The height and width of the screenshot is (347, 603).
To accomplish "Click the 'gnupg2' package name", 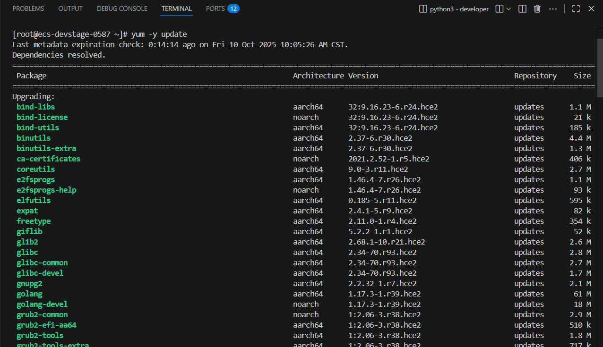I will [x=29, y=283].
